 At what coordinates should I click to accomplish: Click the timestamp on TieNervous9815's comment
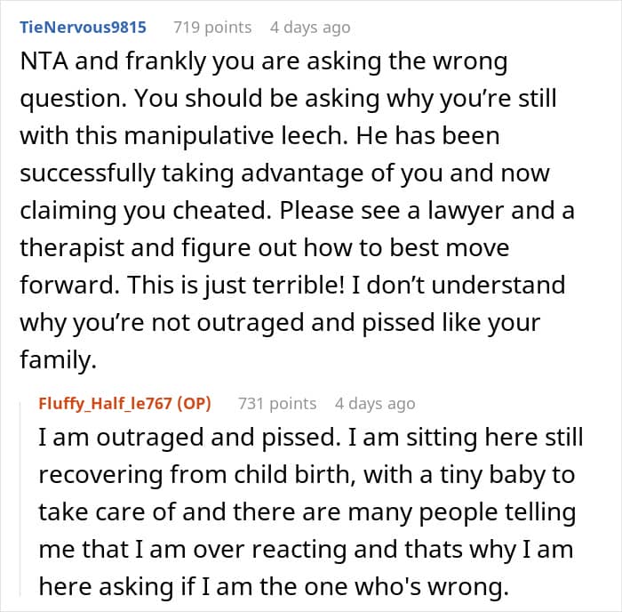(310, 28)
